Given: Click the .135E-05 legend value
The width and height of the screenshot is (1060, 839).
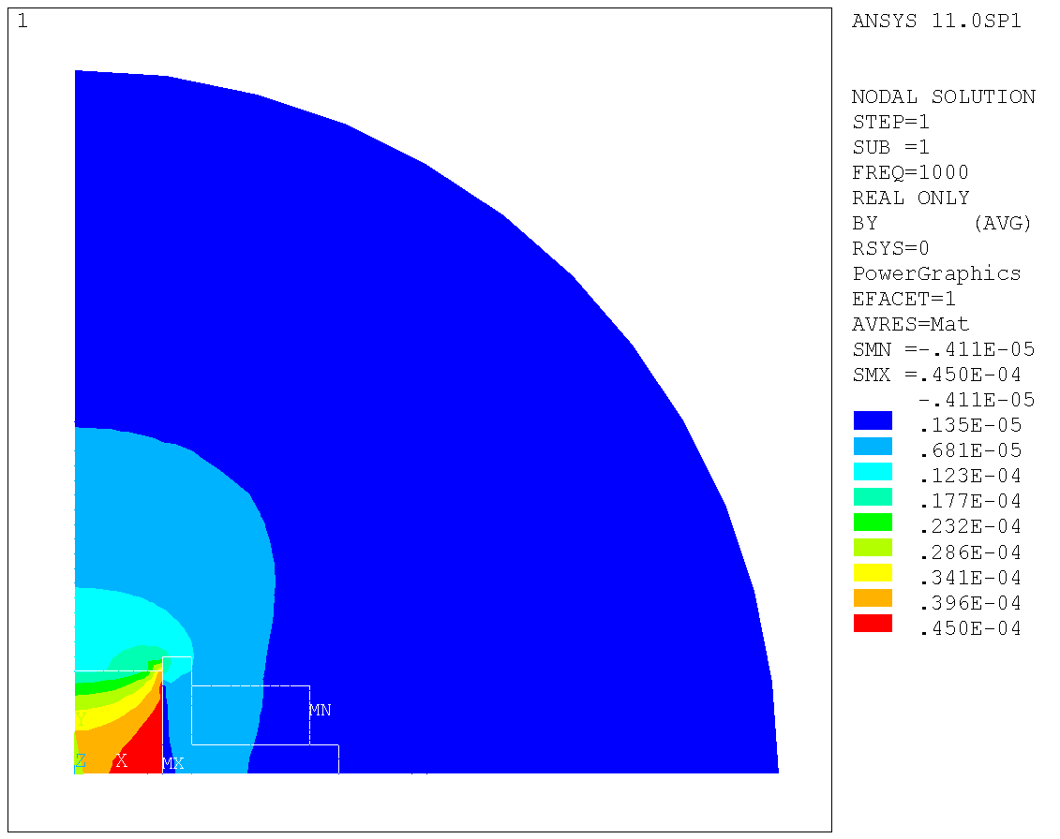Looking at the screenshot, I should [970, 425].
